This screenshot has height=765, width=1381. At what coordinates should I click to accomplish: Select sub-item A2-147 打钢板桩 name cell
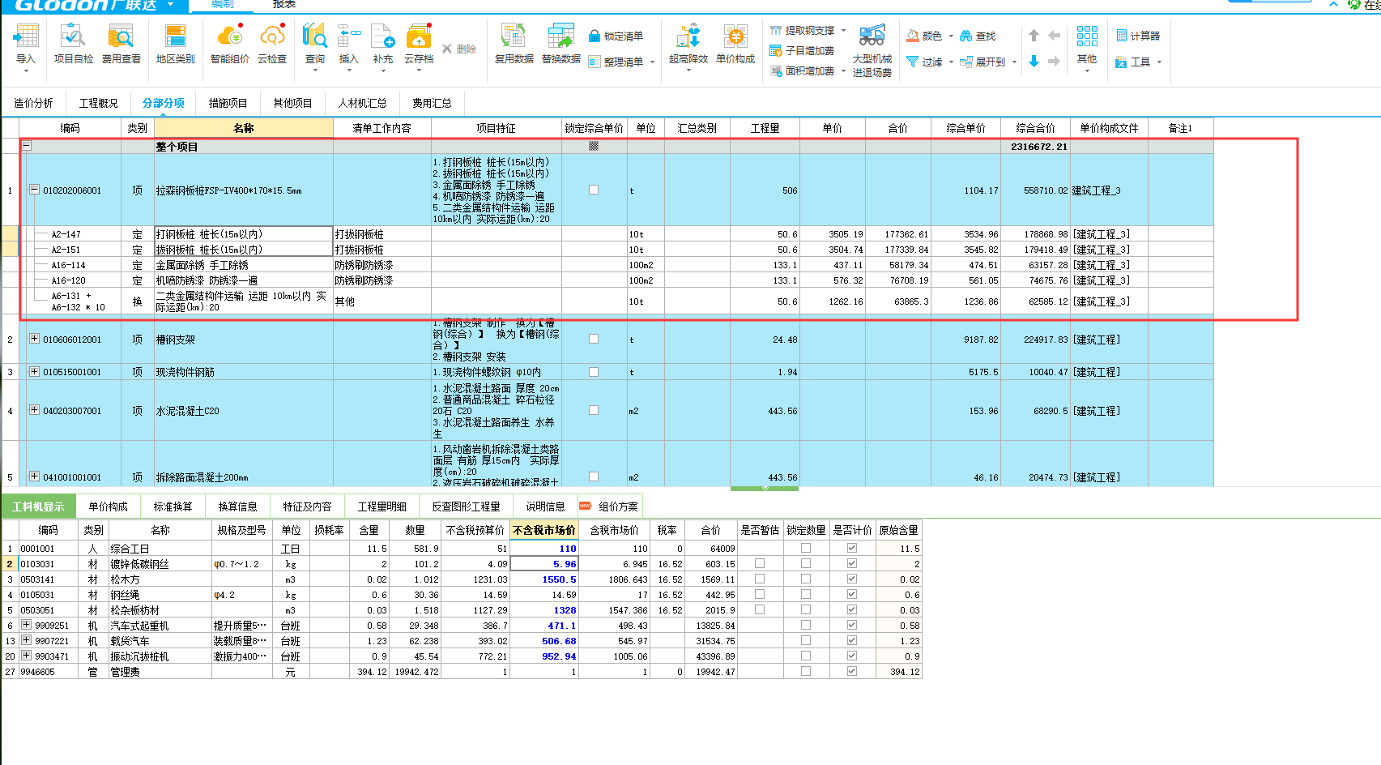coord(243,233)
